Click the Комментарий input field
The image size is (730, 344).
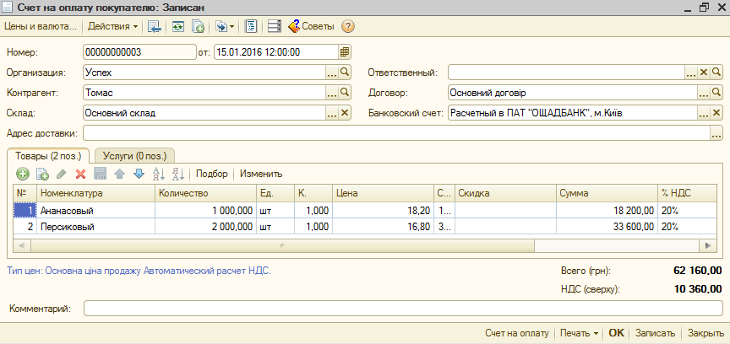coord(403,309)
